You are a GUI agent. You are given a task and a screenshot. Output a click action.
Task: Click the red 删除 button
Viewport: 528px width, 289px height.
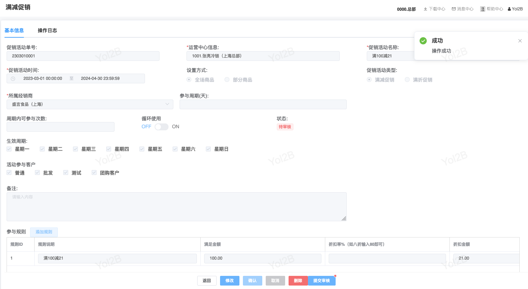coord(298,281)
